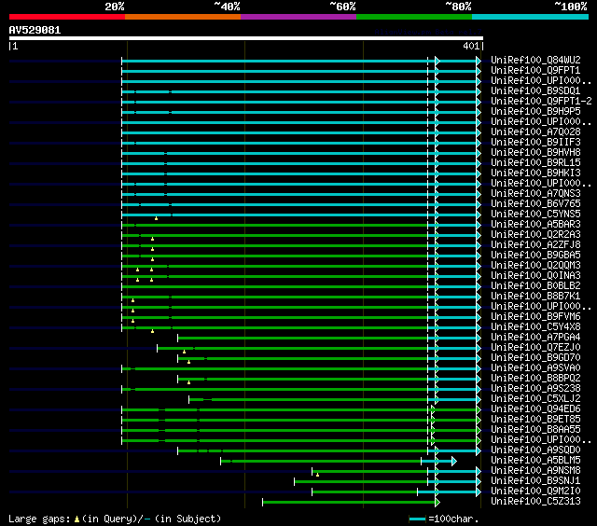The image size is (597, 526).
Task: Click the UniRef100_Q7EZJ0 label
Action: (535, 348)
